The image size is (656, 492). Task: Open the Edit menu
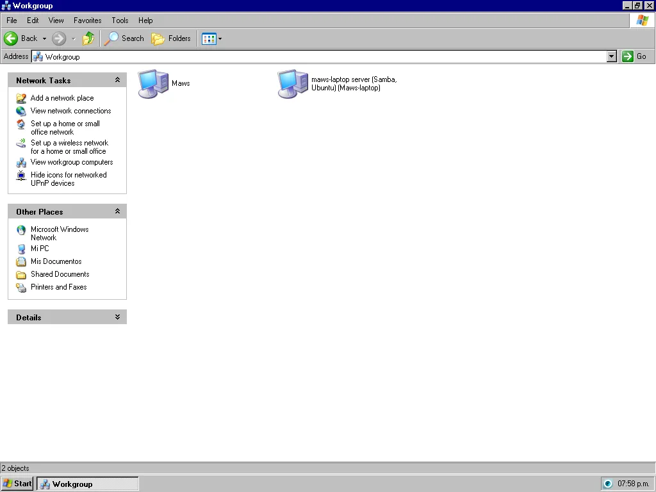point(33,20)
